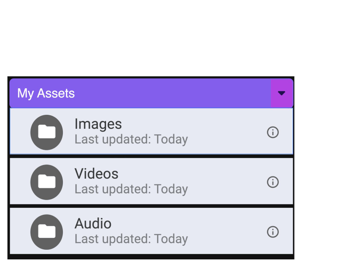
Task: Click the Videos folder icon
Action: point(47,182)
